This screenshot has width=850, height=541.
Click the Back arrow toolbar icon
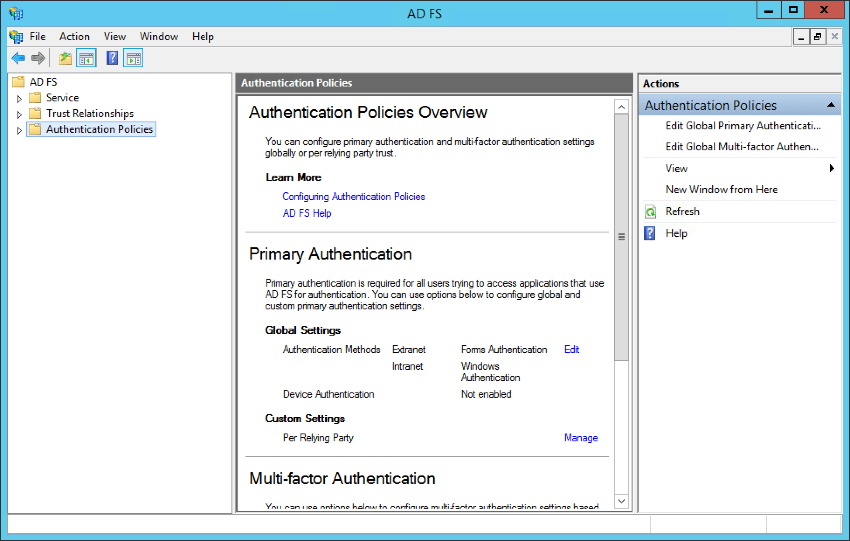18,58
